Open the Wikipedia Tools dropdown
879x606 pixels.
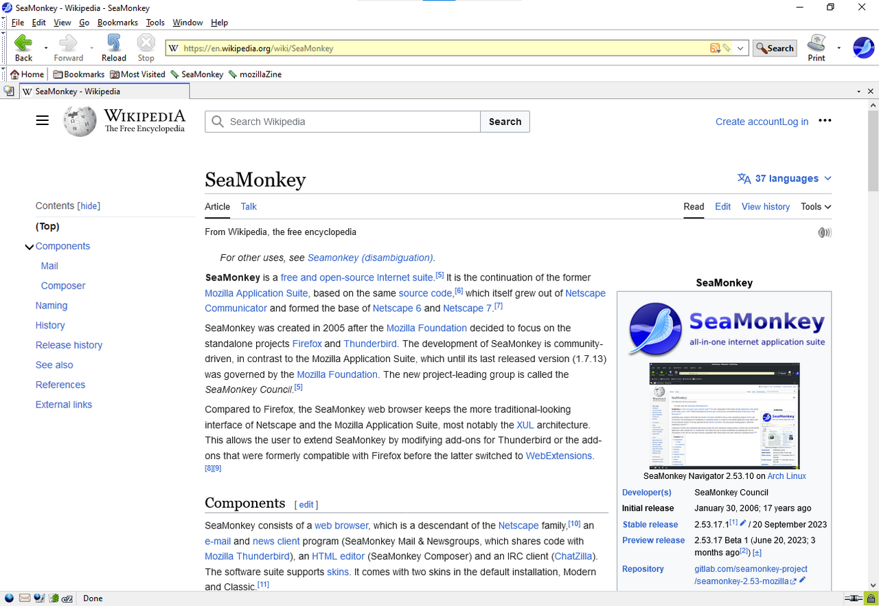tap(816, 206)
